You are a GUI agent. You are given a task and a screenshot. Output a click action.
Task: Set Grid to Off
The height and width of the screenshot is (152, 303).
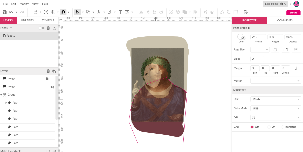tap(252, 127)
